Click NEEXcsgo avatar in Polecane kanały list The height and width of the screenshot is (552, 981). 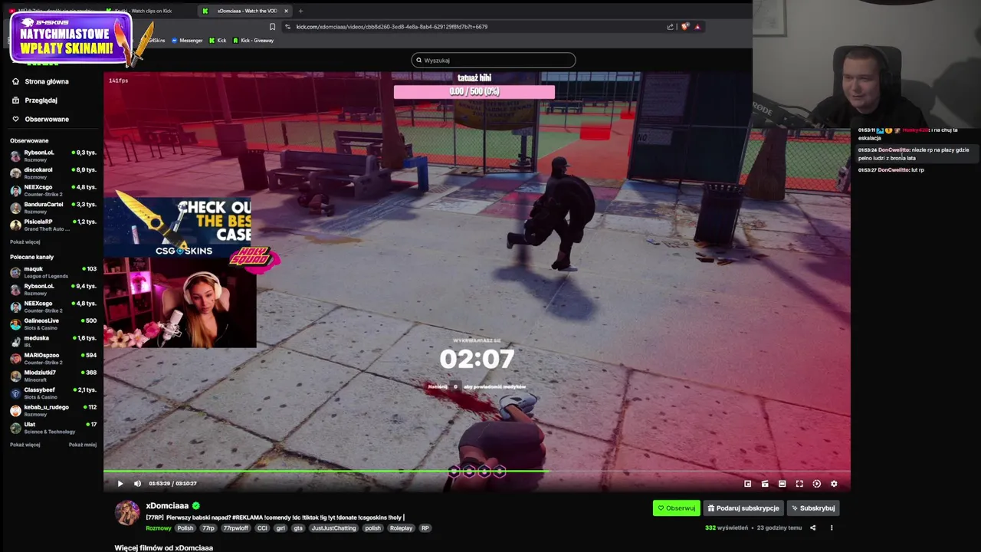click(15, 307)
